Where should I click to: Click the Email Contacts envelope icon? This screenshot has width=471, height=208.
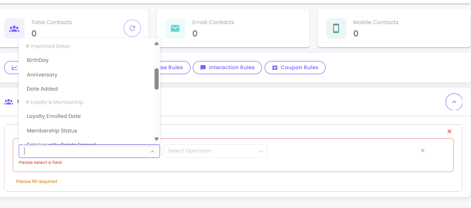pyautogui.click(x=175, y=29)
